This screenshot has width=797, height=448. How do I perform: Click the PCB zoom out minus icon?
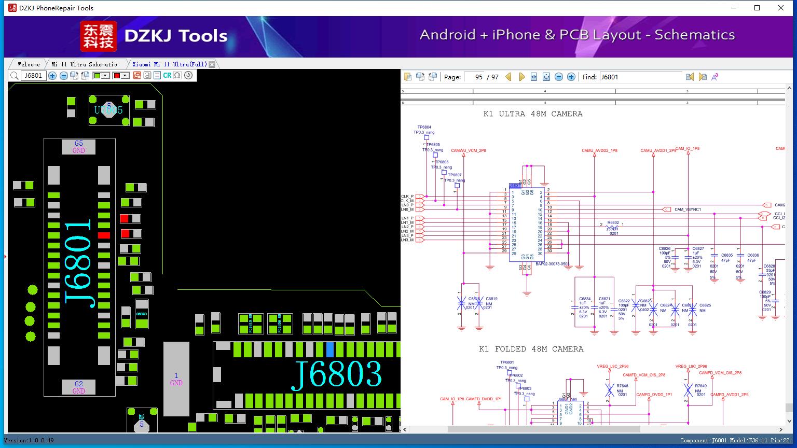pyautogui.click(x=63, y=76)
